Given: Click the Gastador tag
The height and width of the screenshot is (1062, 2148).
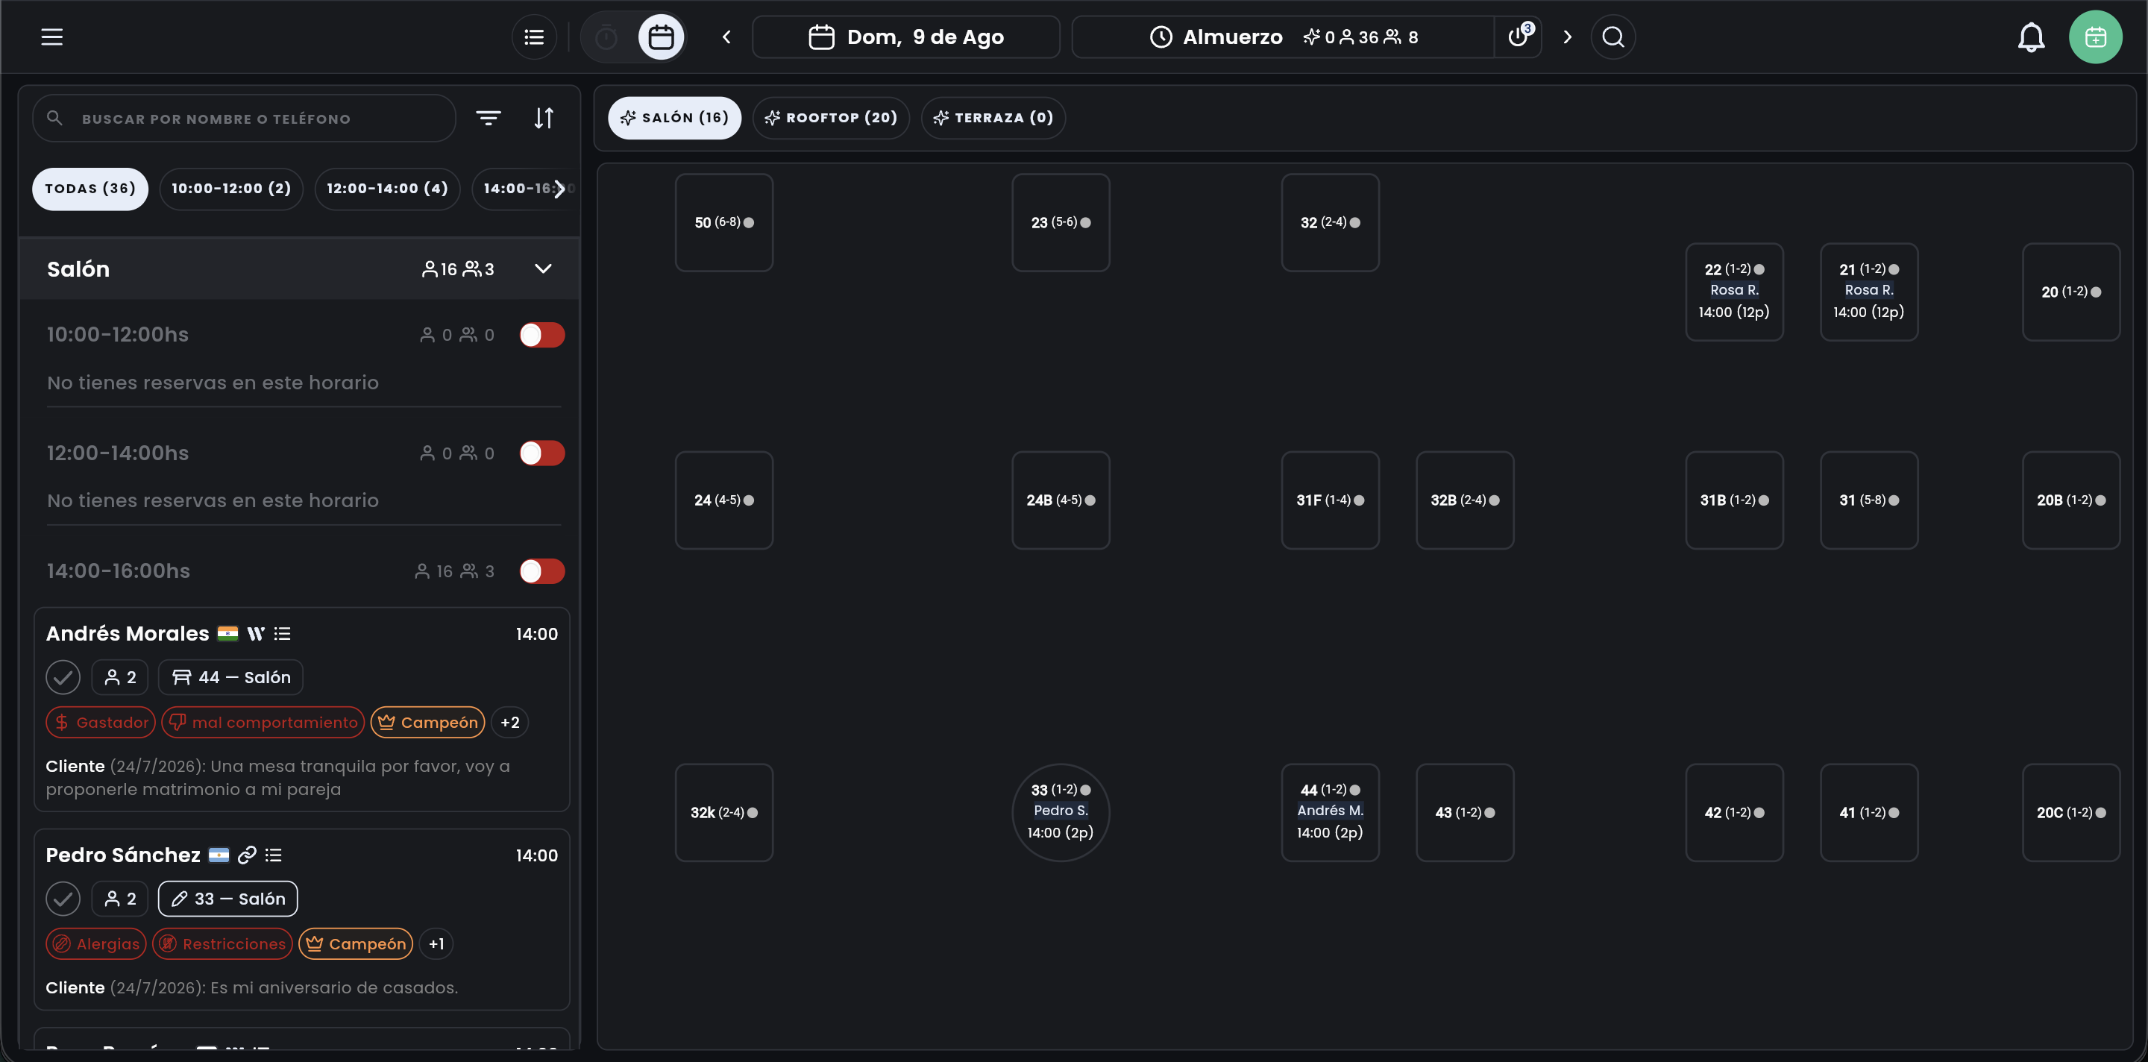Looking at the screenshot, I should (x=100, y=723).
